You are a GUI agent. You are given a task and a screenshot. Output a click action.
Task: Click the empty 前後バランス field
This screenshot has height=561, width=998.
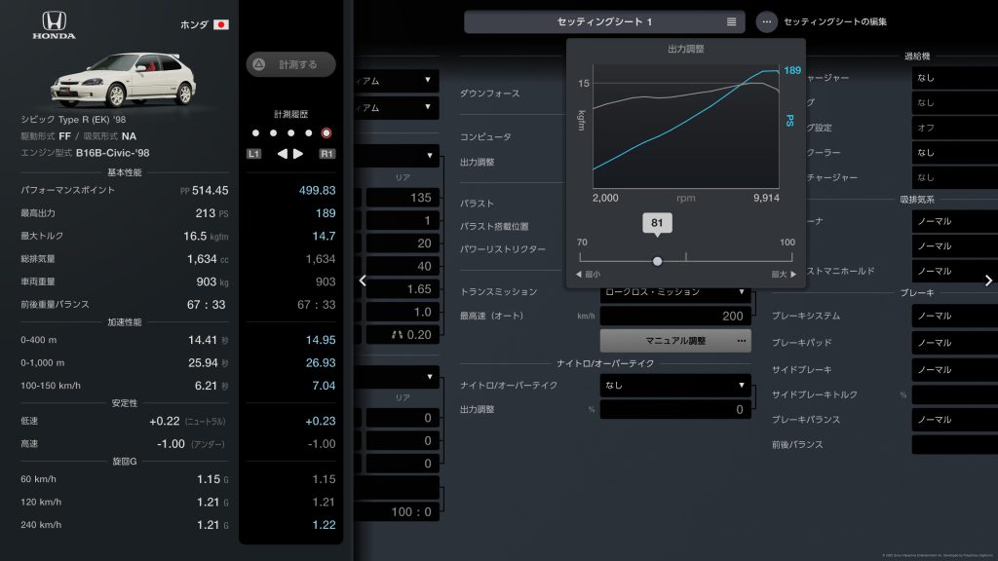955,445
